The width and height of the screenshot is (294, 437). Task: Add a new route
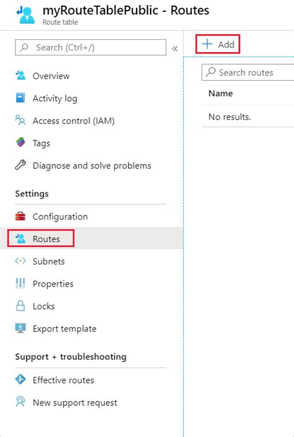click(x=218, y=44)
